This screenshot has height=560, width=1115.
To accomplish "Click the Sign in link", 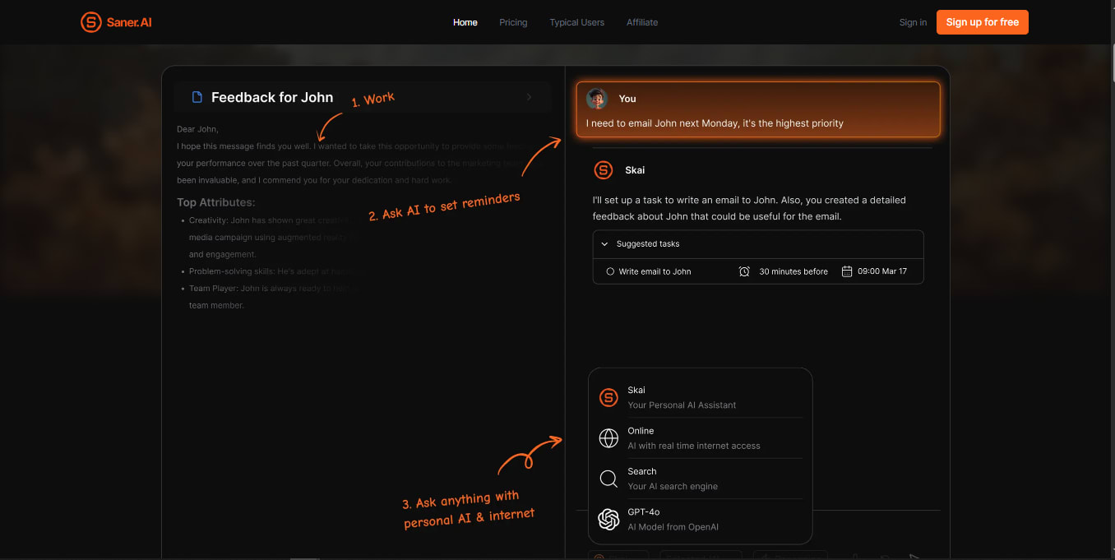I will pos(913,22).
